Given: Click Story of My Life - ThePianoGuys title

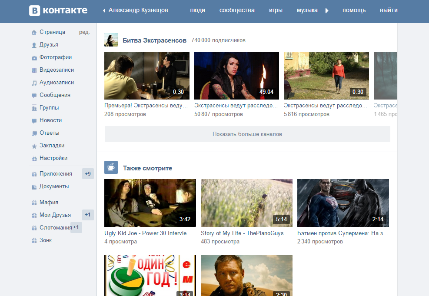Looking at the screenshot, I should click(242, 233).
